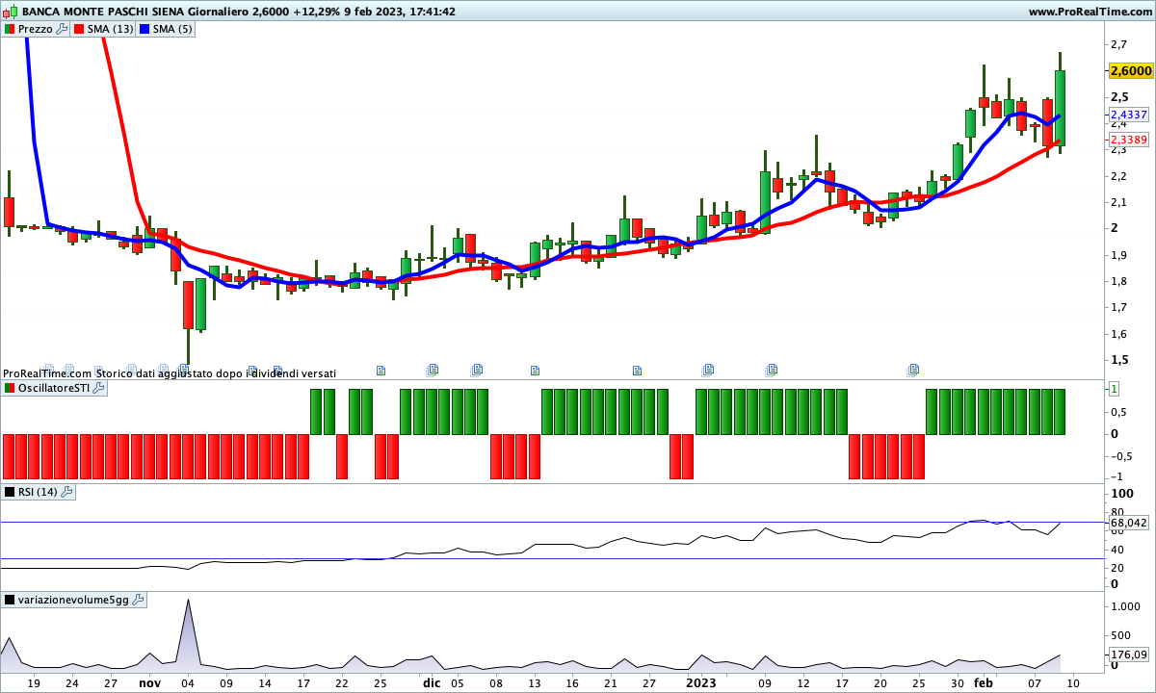The height and width of the screenshot is (693, 1156).
Task: Select the RSI (14) indicator label
Action: [x=38, y=492]
